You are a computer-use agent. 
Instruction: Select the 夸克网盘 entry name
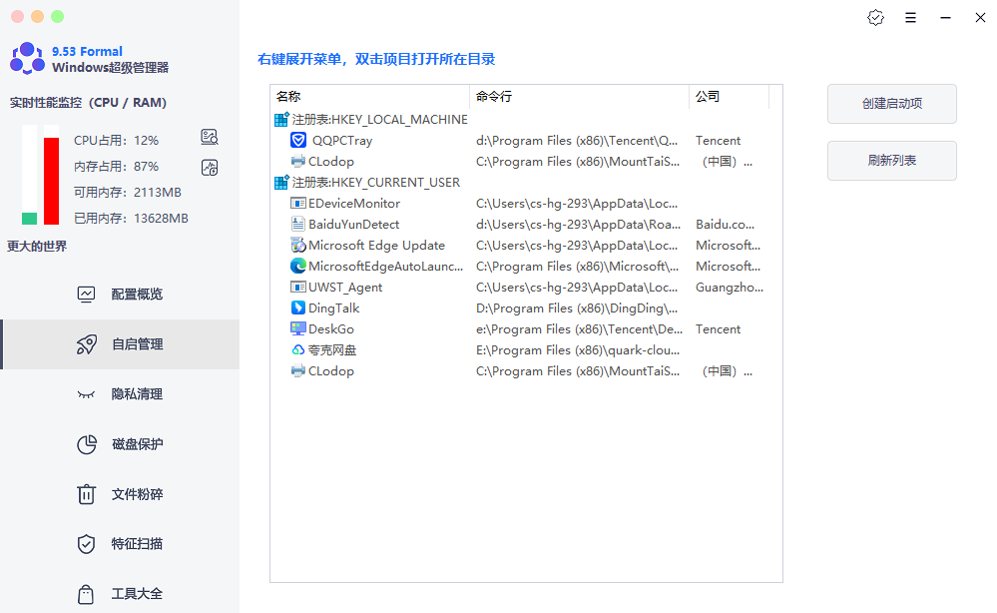point(332,349)
